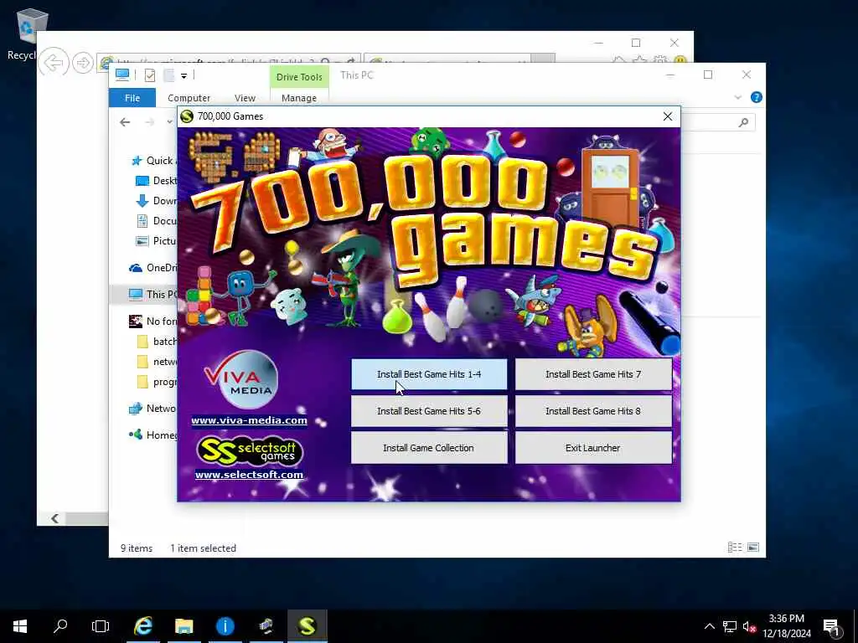Visit the www.selectsoft.com link

tap(249, 475)
